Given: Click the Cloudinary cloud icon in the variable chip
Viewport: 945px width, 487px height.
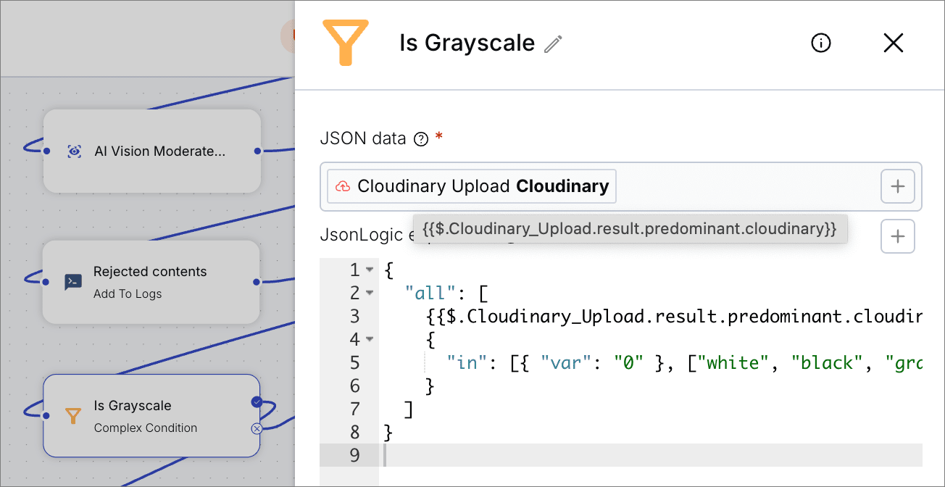Looking at the screenshot, I should pos(342,187).
